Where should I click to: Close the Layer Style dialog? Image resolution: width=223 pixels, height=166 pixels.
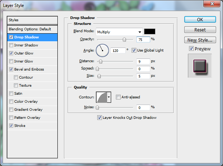(212, 4)
